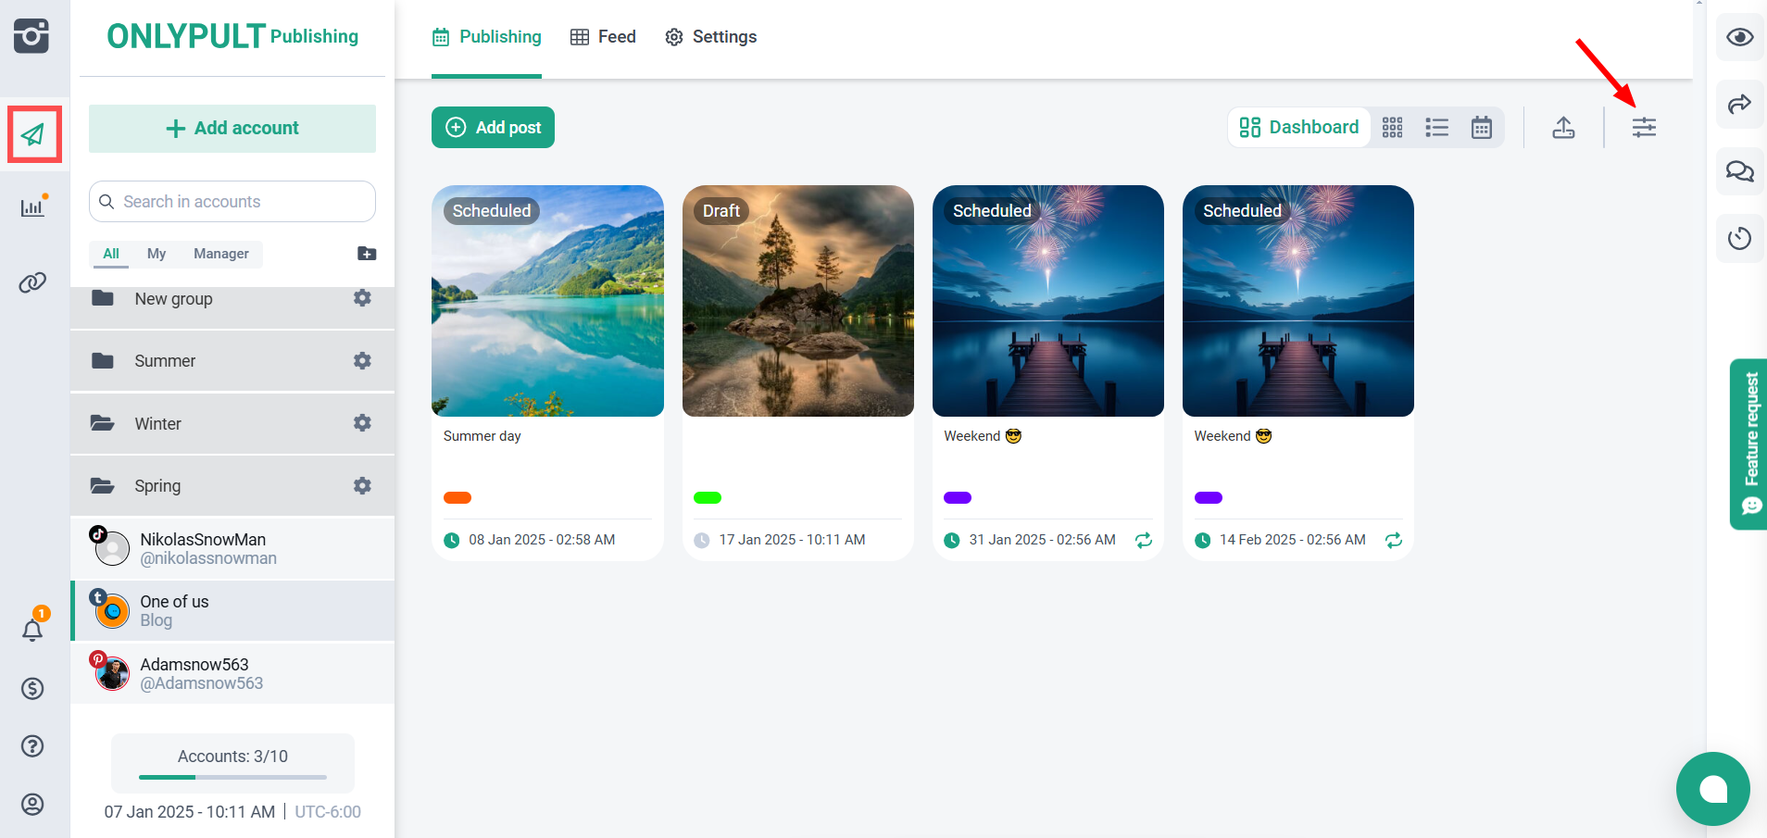Viewport: 1767px width, 838px height.
Task: Toggle repeat icon on 14 Feb post
Action: point(1394,540)
